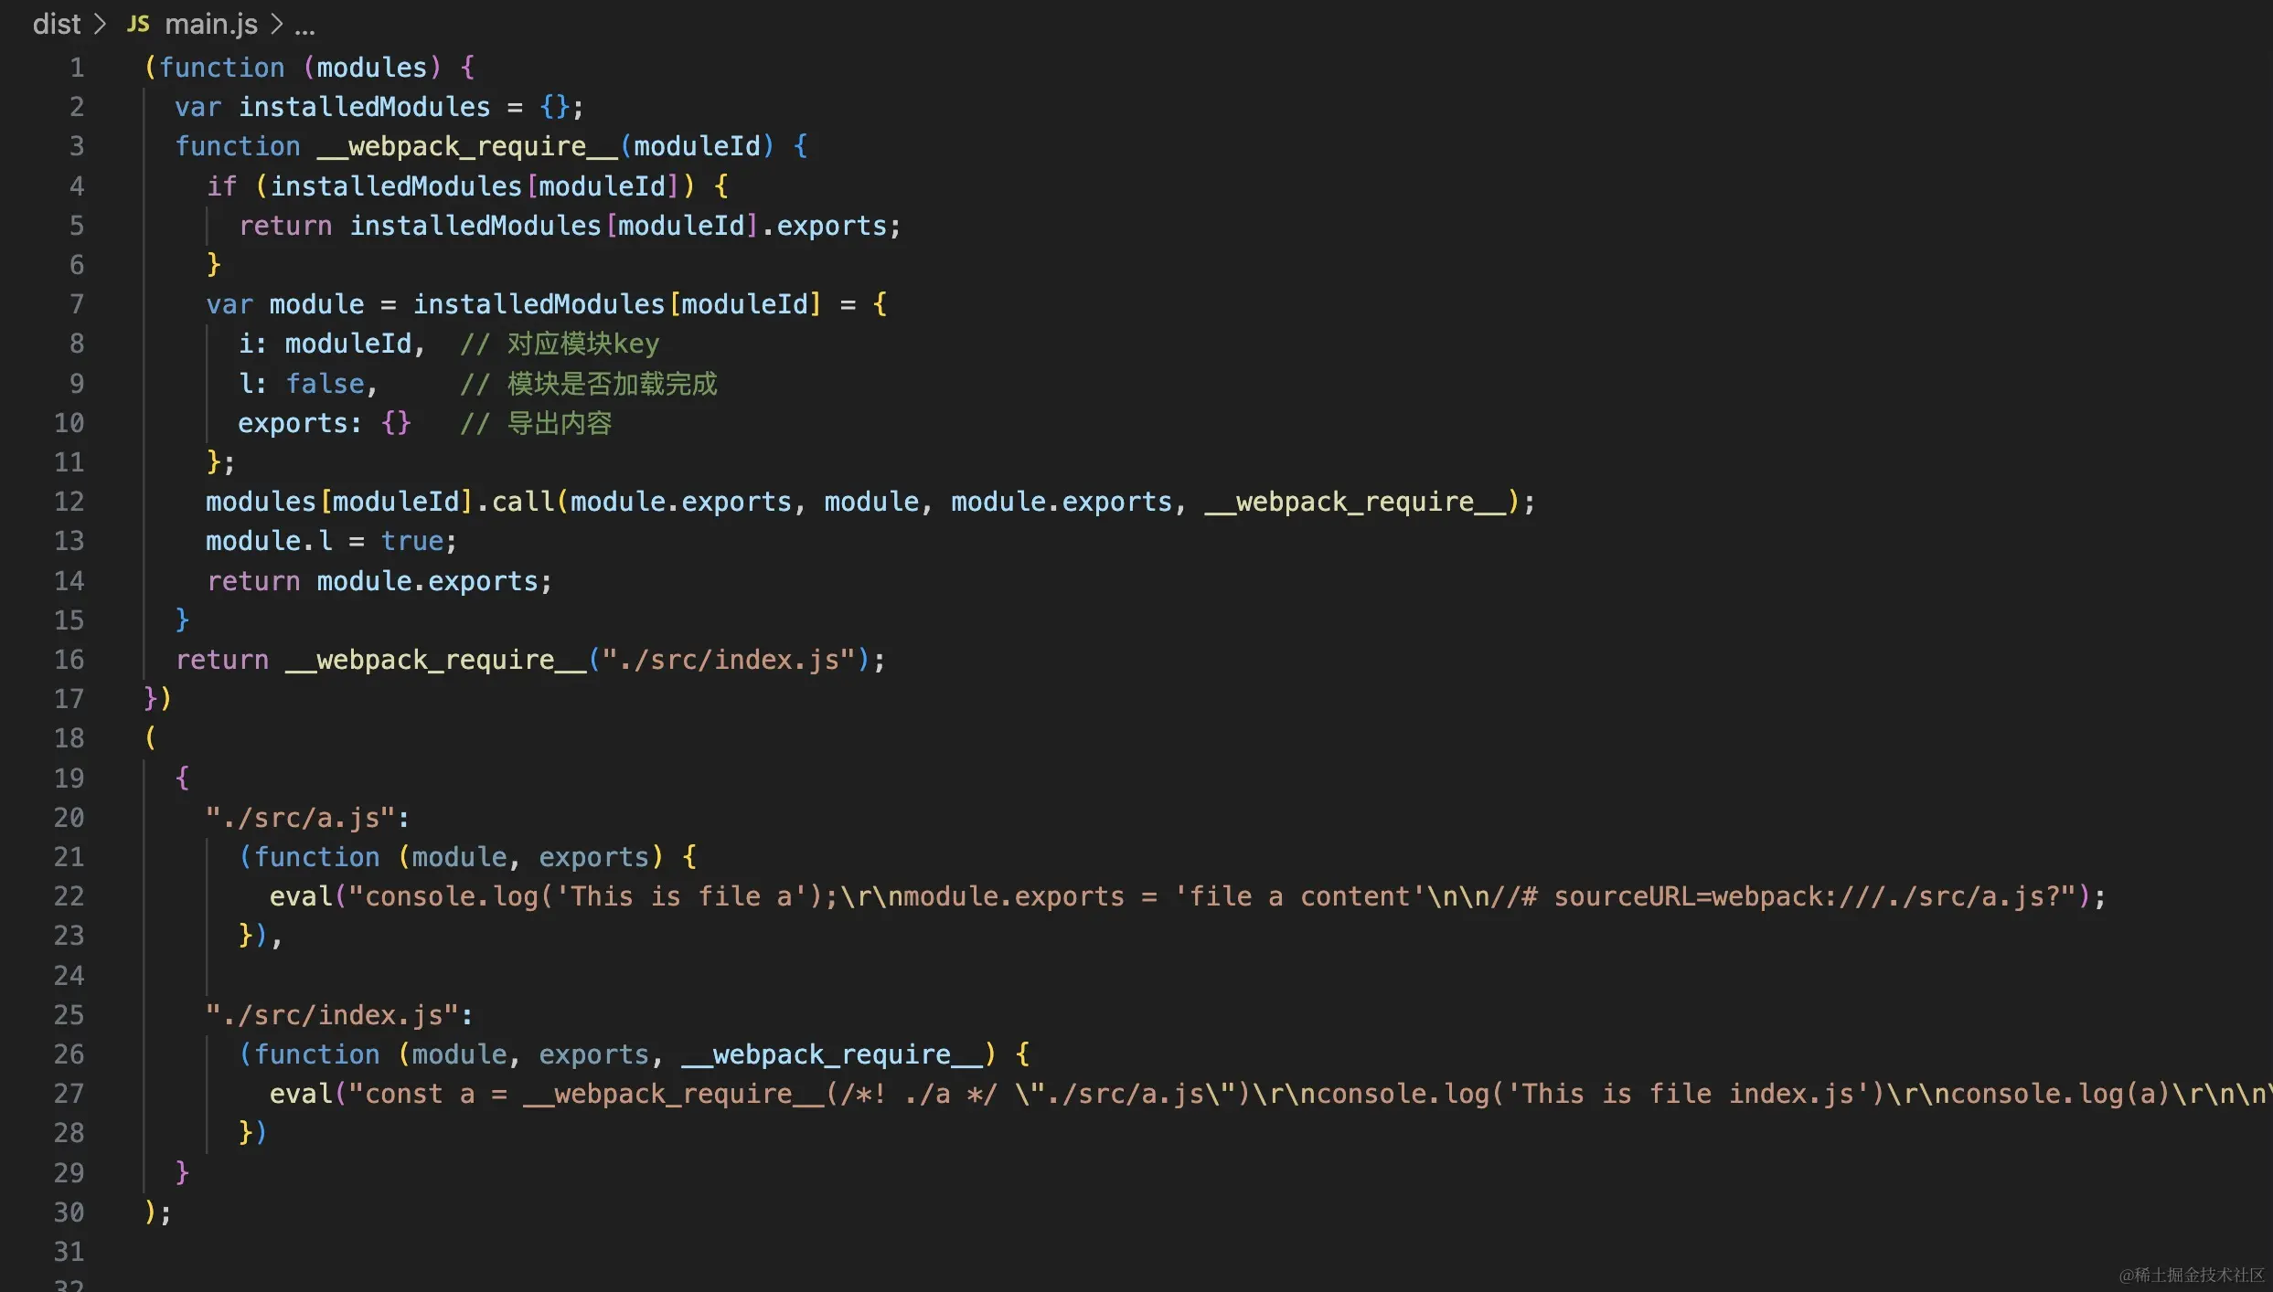Select line number 16 in the gutter
This screenshot has height=1292, width=2273.
pyautogui.click(x=69, y=660)
